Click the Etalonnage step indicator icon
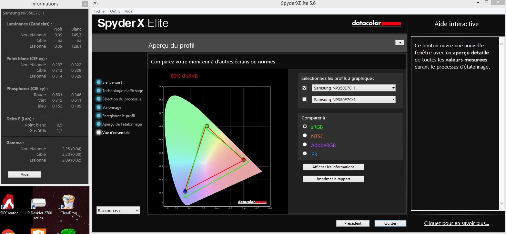 click(x=99, y=107)
